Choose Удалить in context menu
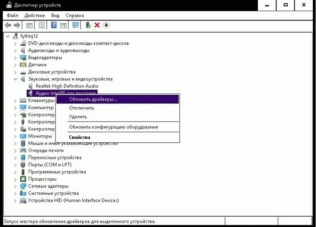Image resolution: width=316 pixels, height=227 pixels. (118, 117)
